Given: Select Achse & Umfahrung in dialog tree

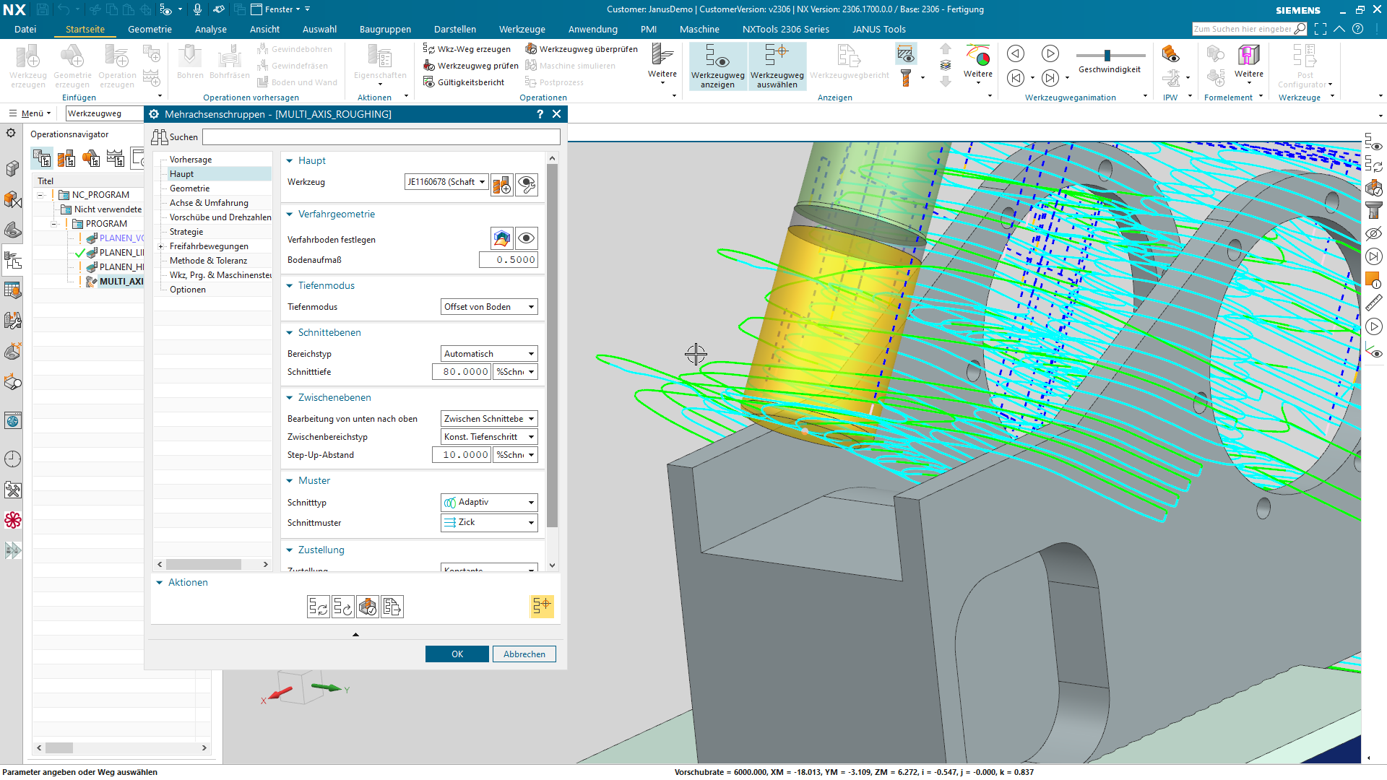Looking at the screenshot, I should tap(209, 203).
